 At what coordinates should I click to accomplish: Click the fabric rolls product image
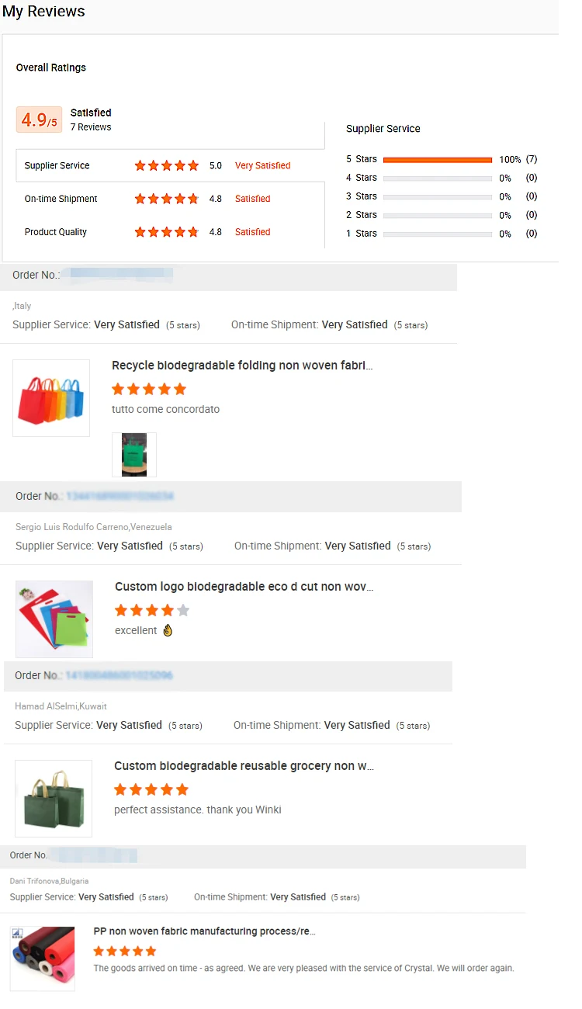[x=43, y=959]
